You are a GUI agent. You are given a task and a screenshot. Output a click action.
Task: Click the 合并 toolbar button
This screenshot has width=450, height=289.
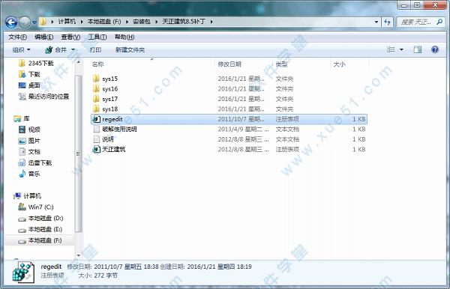tap(56, 50)
